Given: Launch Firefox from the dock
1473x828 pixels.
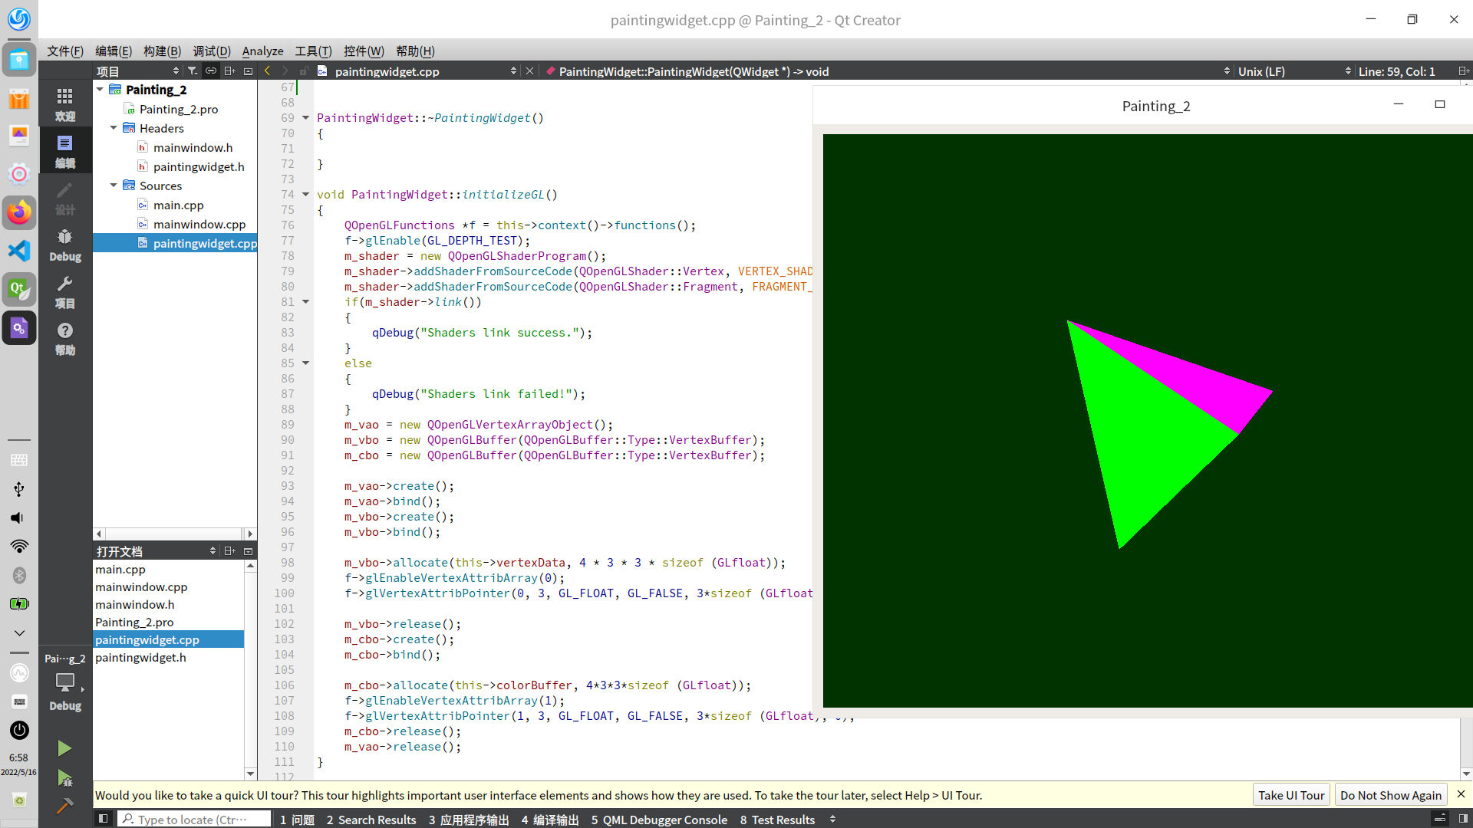Looking at the screenshot, I should tap(19, 212).
